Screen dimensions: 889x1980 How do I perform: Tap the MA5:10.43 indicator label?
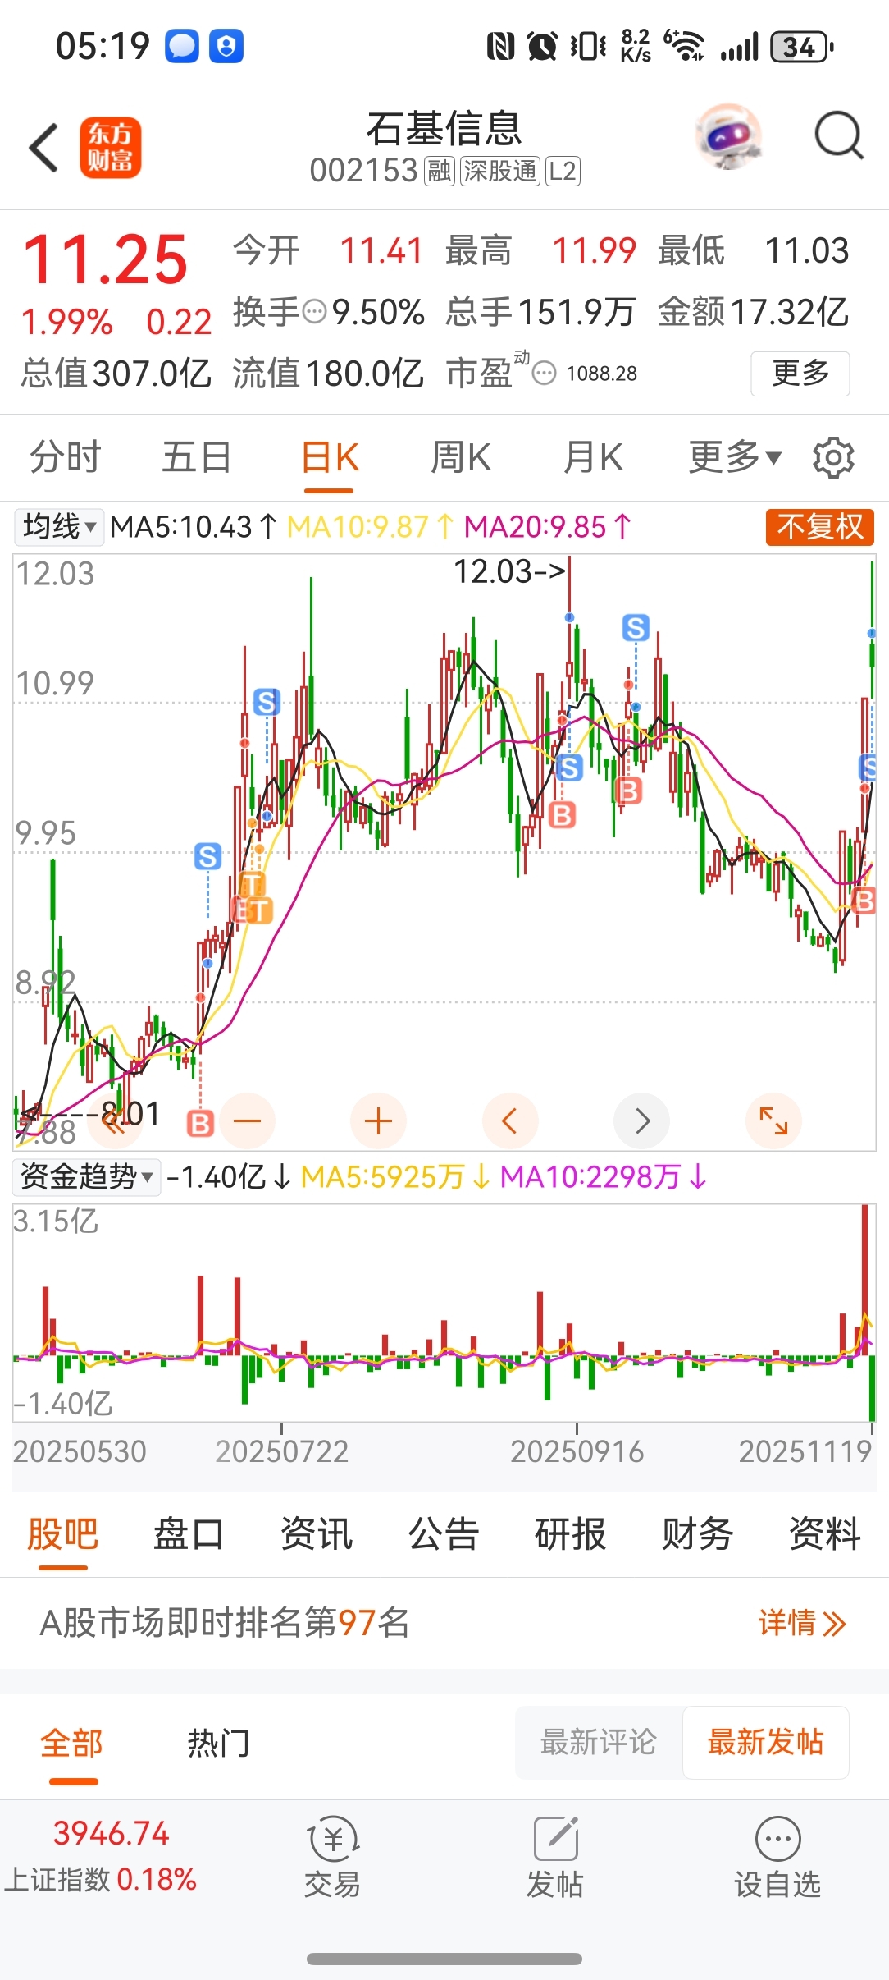point(194,526)
